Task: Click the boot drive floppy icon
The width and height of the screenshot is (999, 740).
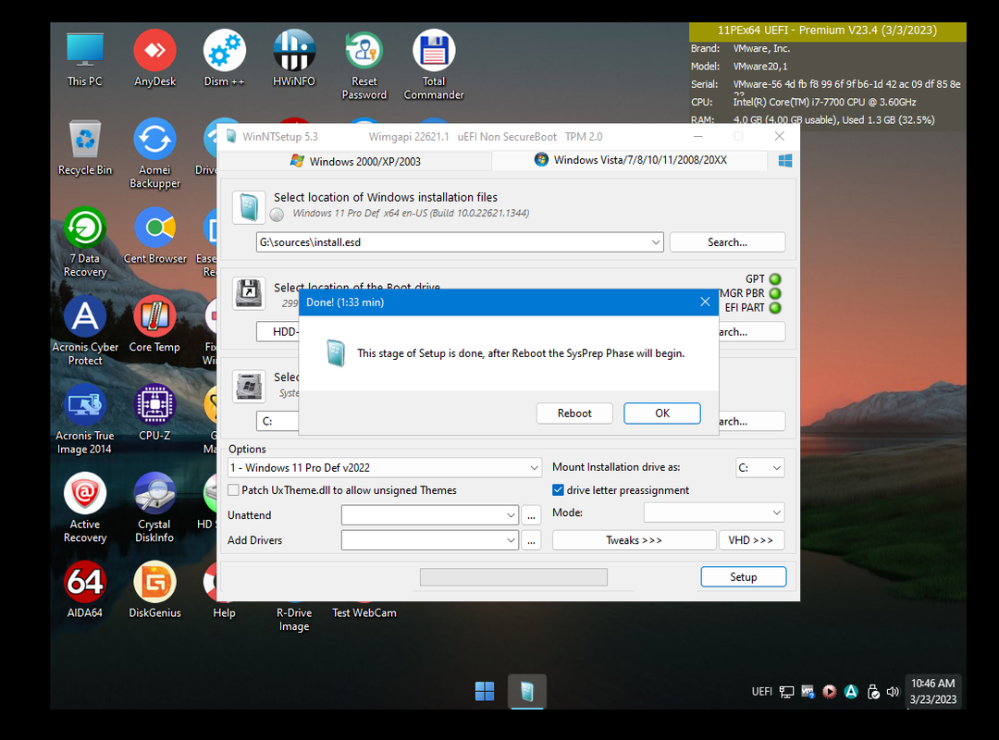Action: click(249, 293)
